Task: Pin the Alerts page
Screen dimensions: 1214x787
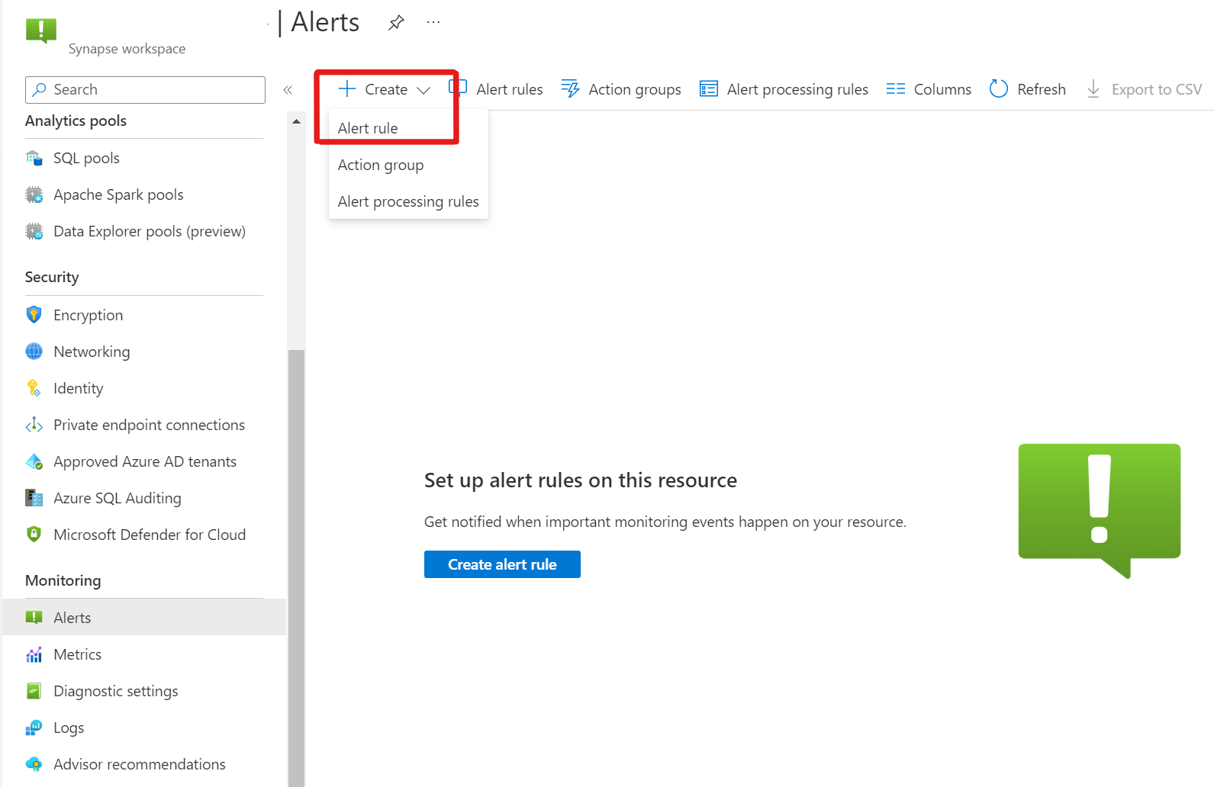Action: coord(396,23)
